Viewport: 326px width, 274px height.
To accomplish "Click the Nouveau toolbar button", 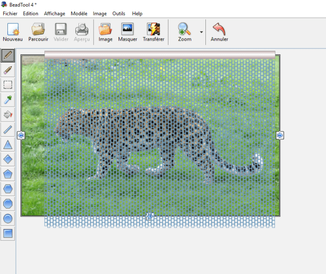I will pos(13,32).
